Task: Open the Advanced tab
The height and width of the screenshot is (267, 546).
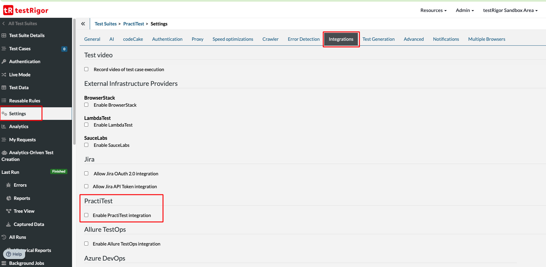Action: point(414,39)
